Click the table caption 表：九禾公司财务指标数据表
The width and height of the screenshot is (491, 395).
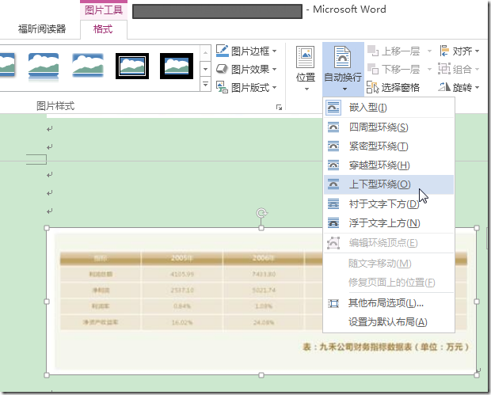[357, 347]
